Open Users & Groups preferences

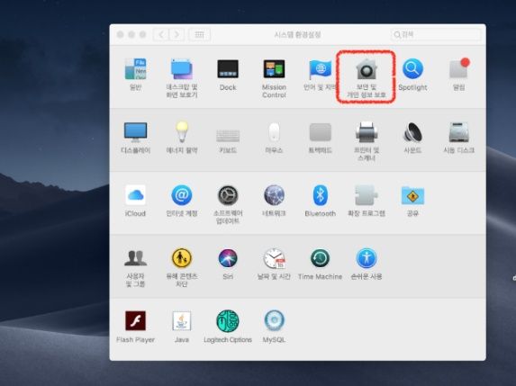tap(136, 258)
